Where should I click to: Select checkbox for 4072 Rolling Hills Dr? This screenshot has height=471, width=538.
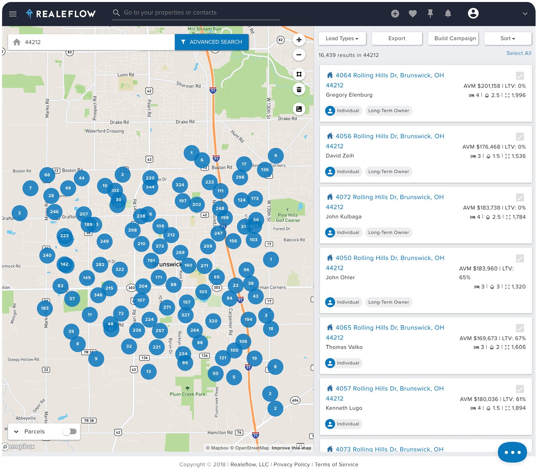coord(520,198)
